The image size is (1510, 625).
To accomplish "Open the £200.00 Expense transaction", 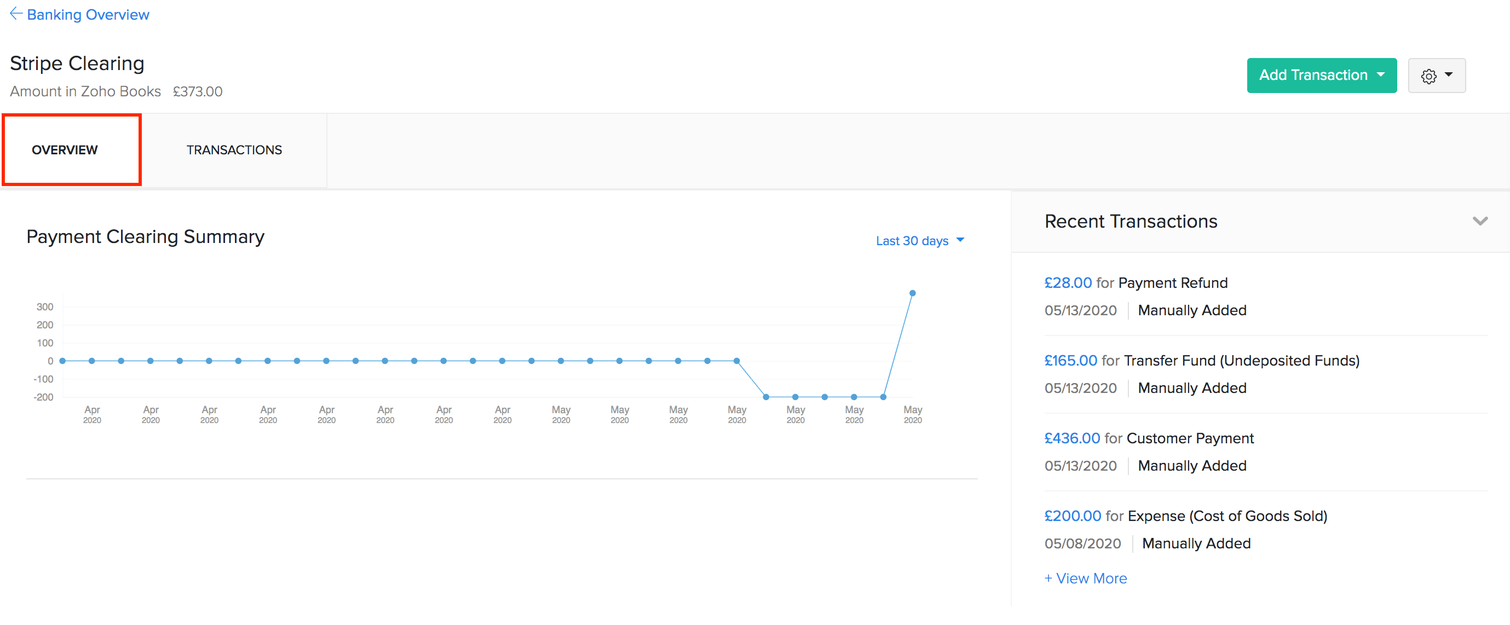I will click(1072, 516).
